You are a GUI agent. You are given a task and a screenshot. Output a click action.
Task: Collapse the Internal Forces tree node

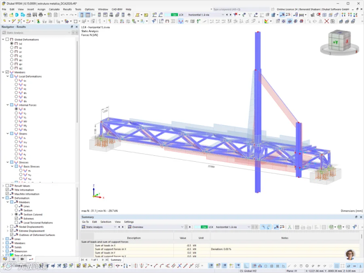tap(8, 105)
